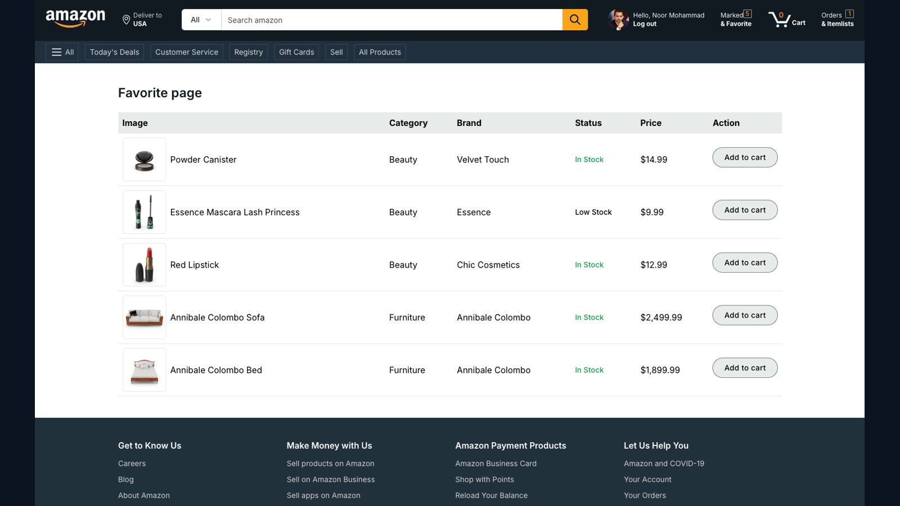Screen dimensions: 900x506
Task: Open Customer Service nav item
Action: coord(187,52)
